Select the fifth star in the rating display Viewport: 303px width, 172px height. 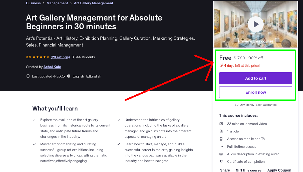[x=47, y=57]
